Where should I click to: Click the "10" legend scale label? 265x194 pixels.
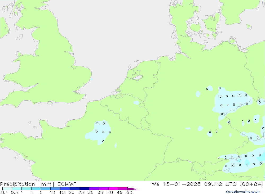coord(52,192)
